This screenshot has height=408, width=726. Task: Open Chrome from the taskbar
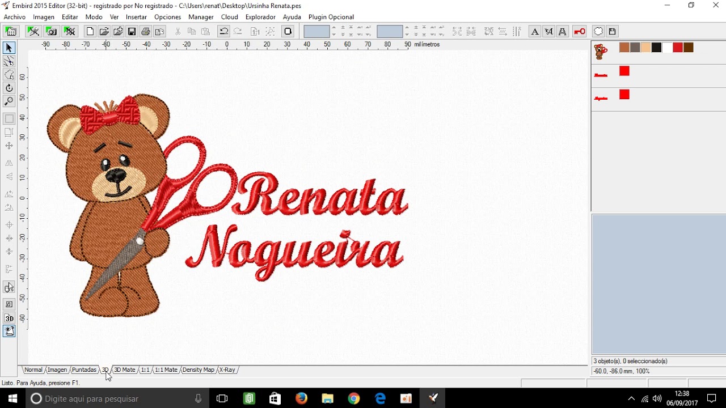point(354,399)
